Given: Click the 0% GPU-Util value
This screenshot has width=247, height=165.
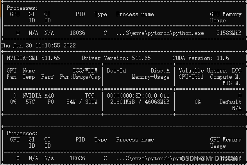Looking at the screenshot, I should [x=197, y=102].
